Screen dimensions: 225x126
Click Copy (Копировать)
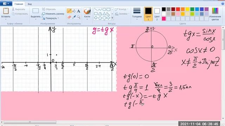click(20, 14)
